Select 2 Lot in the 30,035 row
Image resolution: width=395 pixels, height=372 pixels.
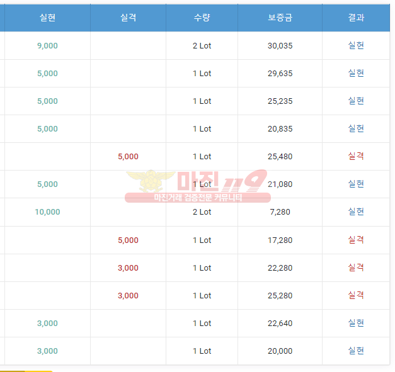(202, 45)
